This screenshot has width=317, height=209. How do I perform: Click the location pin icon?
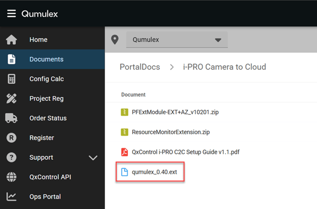pos(115,40)
